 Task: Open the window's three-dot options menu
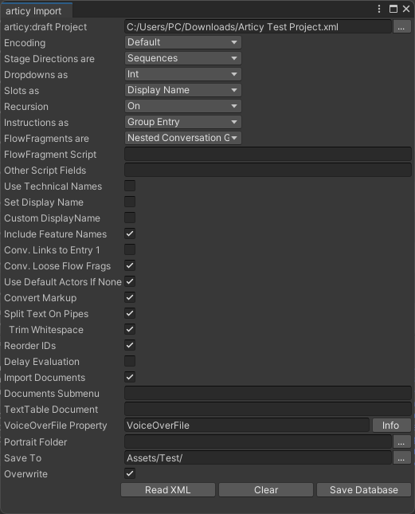pos(379,9)
